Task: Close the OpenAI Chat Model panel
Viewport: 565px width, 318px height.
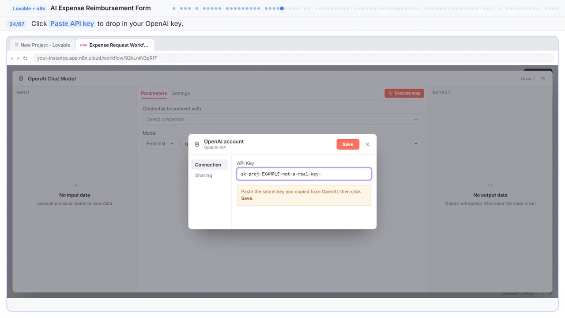Action: [x=543, y=78]
